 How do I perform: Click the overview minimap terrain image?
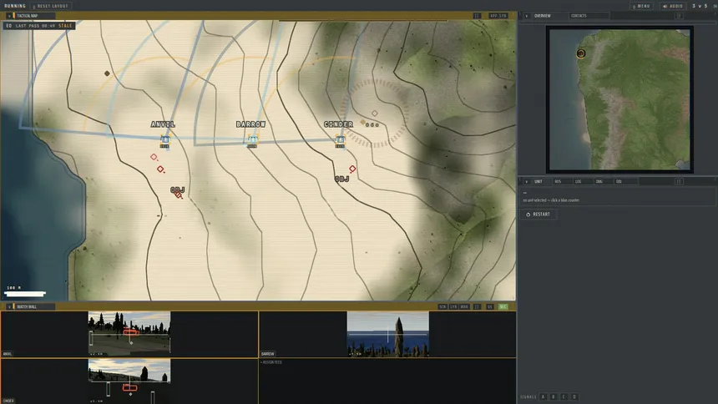click(619, 99)
